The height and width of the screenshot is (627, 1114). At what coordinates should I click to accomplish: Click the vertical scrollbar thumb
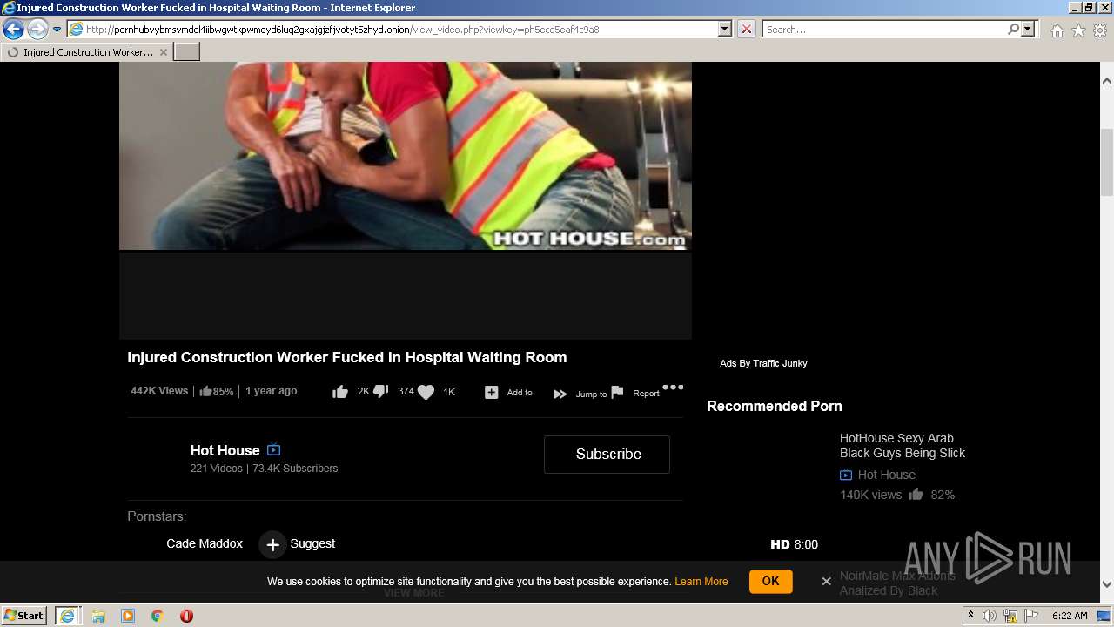(1107, 163)
